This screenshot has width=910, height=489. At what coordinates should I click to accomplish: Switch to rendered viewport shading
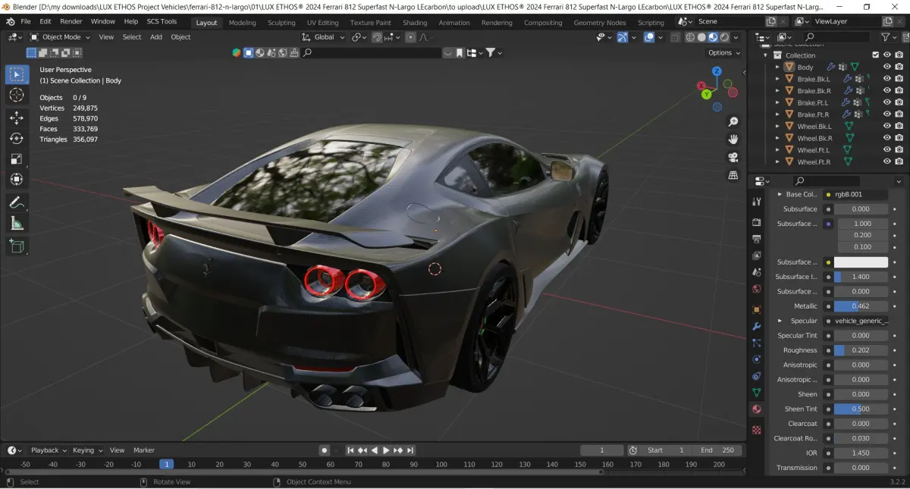pos(724,37)
